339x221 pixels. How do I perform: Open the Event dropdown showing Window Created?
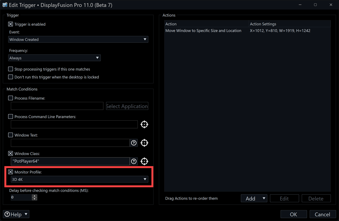[x=78, y=40]
